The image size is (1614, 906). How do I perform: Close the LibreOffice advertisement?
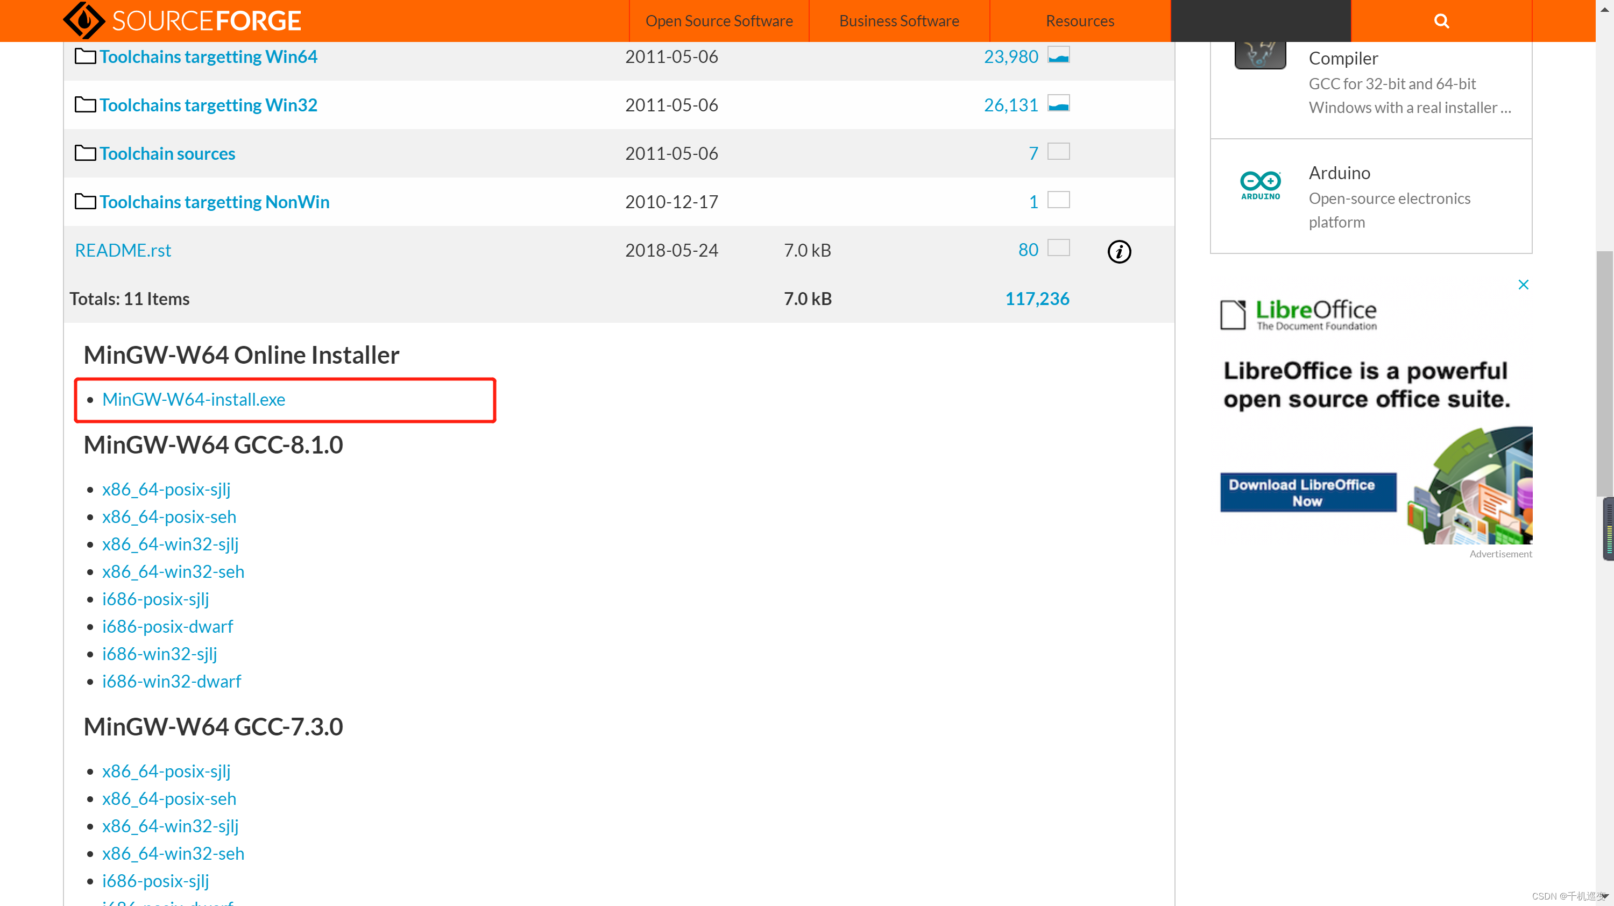click(x=1523, y=285)
